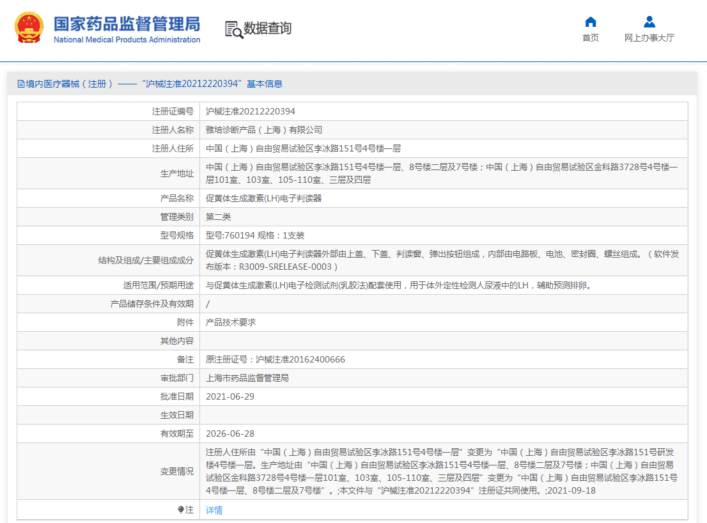Click the original certificate number 沪械注准20162400666
707x523 pixels.
[276, 359]
